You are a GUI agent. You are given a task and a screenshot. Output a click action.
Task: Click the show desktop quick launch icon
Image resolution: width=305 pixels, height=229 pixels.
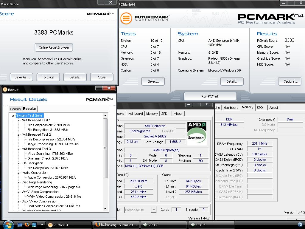pyautogui.click(x=20, y=225)
